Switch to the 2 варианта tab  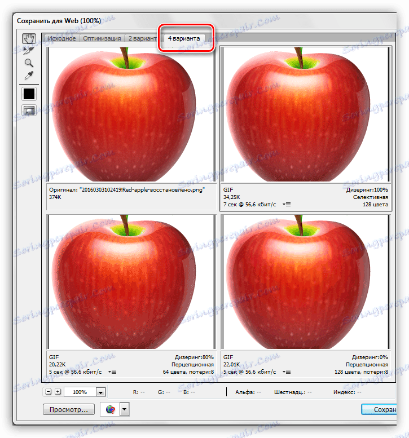(x=143, y=38)
